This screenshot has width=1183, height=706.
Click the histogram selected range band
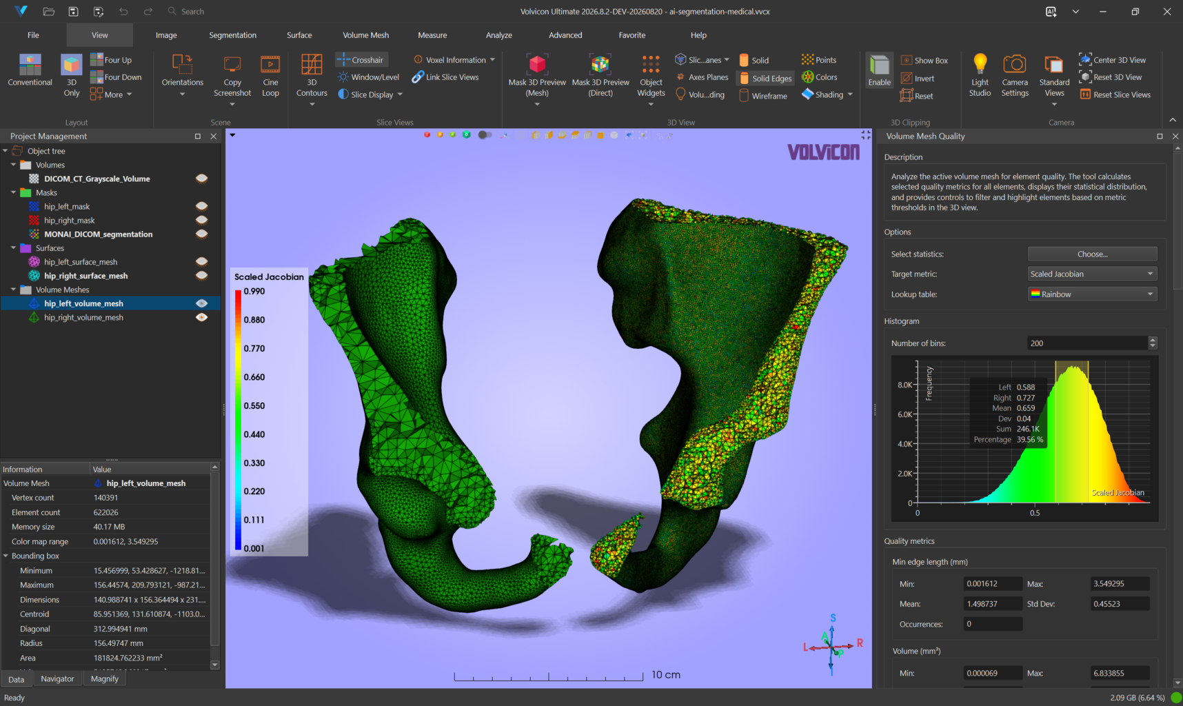click(1071, 432)
